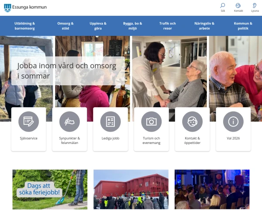Open the red building news thumbnail
Screen dimensions: 262x210
131,189
